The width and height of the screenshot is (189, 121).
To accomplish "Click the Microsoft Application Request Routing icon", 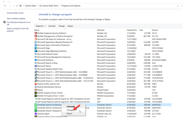I will [x=36, y=42].
